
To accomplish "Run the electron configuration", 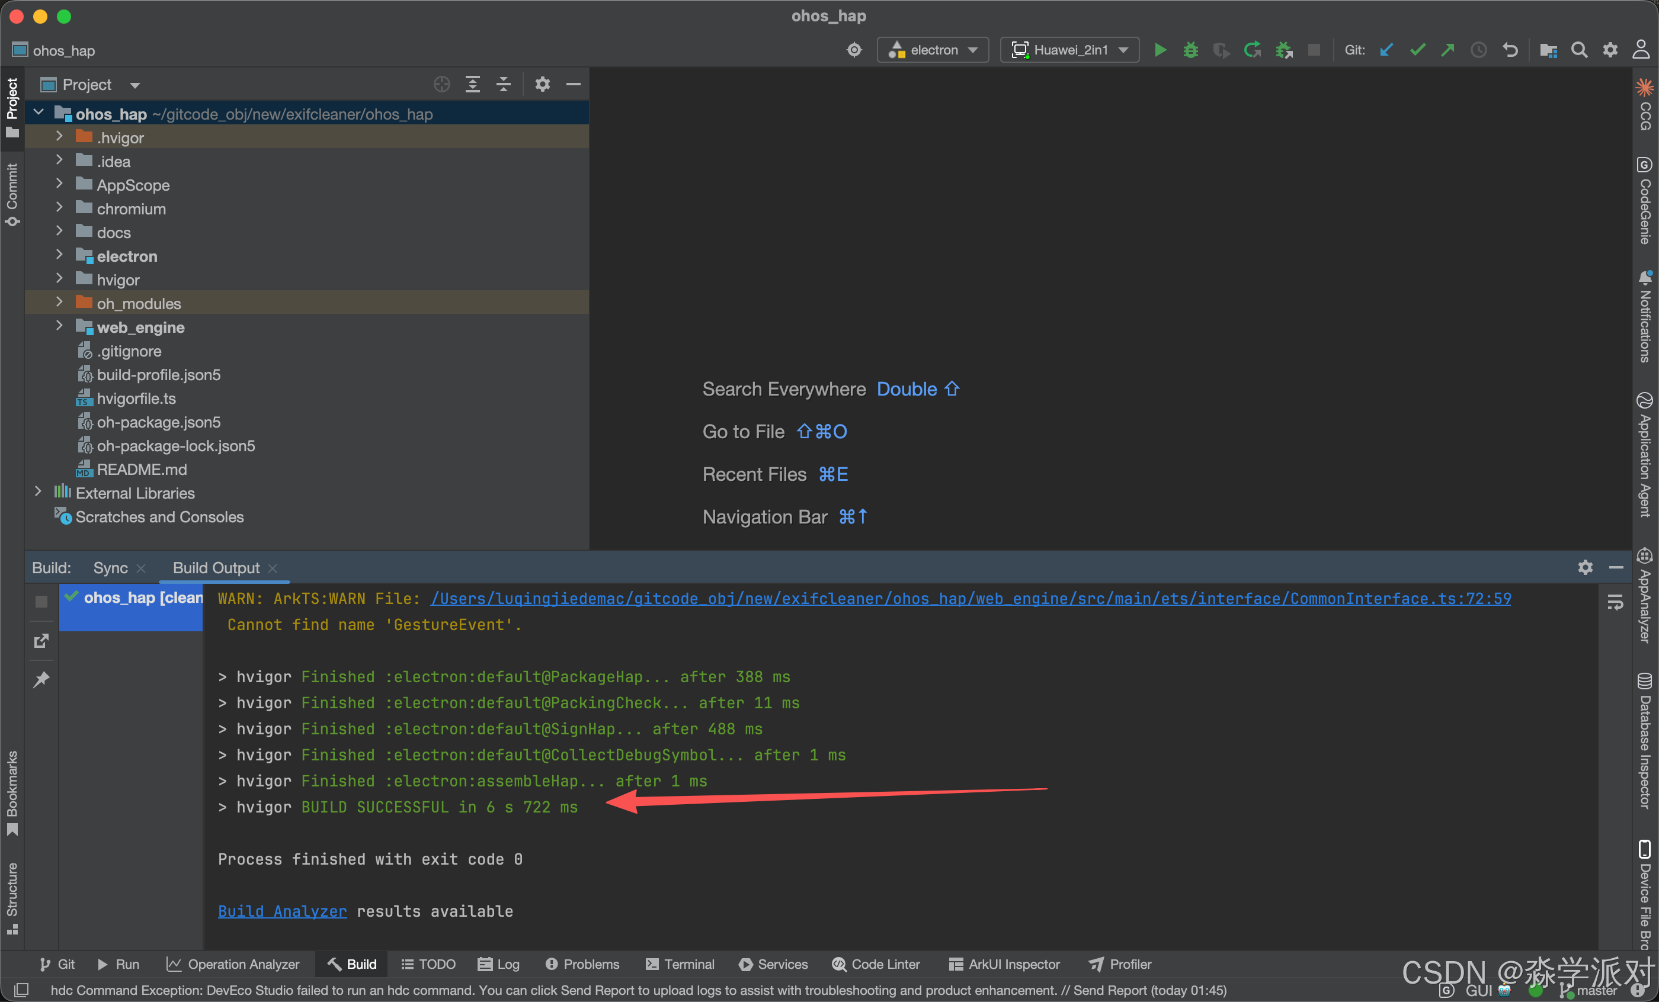I will pos(1160,50).
